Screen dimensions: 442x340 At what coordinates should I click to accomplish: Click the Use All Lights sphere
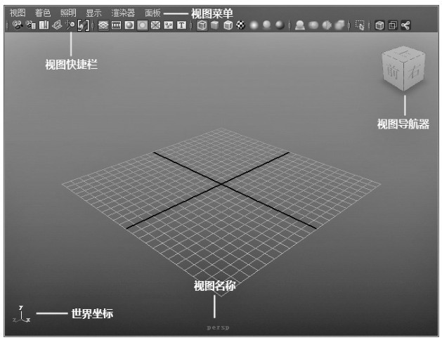pyautogui.click(x=254, y=25)
